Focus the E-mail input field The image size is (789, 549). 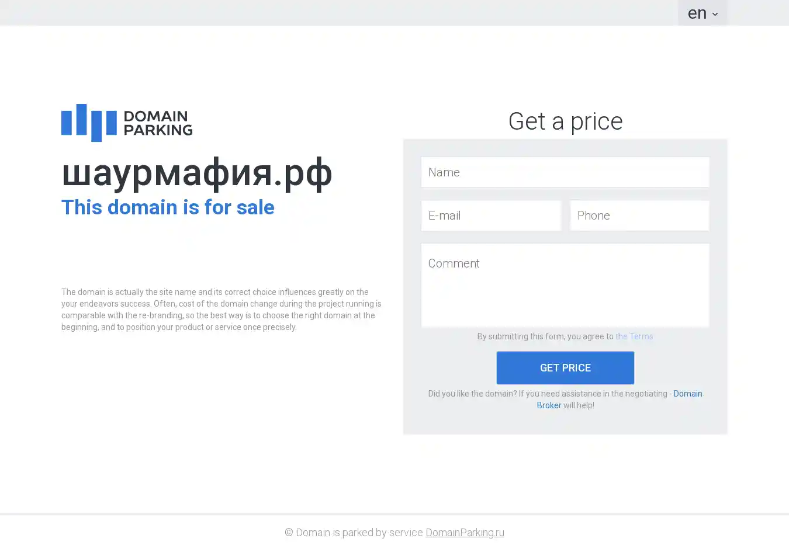click(491, 216)
